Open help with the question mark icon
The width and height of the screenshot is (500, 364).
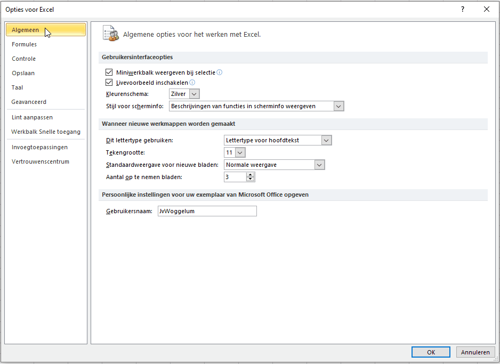click(x=462, y=9)
